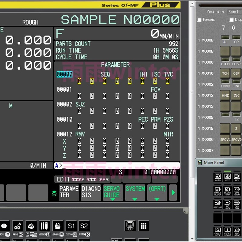This screenshot has height=242, width=242.
Task: Enable the Forcing checkbox
Action: coord(200,20)
